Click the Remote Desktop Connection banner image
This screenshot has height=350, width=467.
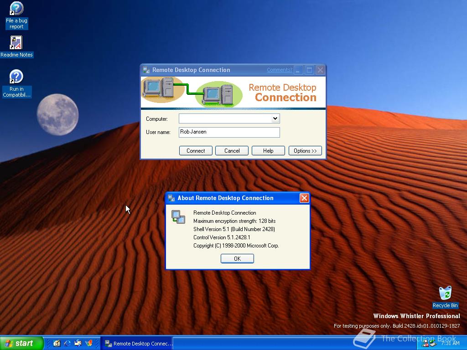pos(233,93)
